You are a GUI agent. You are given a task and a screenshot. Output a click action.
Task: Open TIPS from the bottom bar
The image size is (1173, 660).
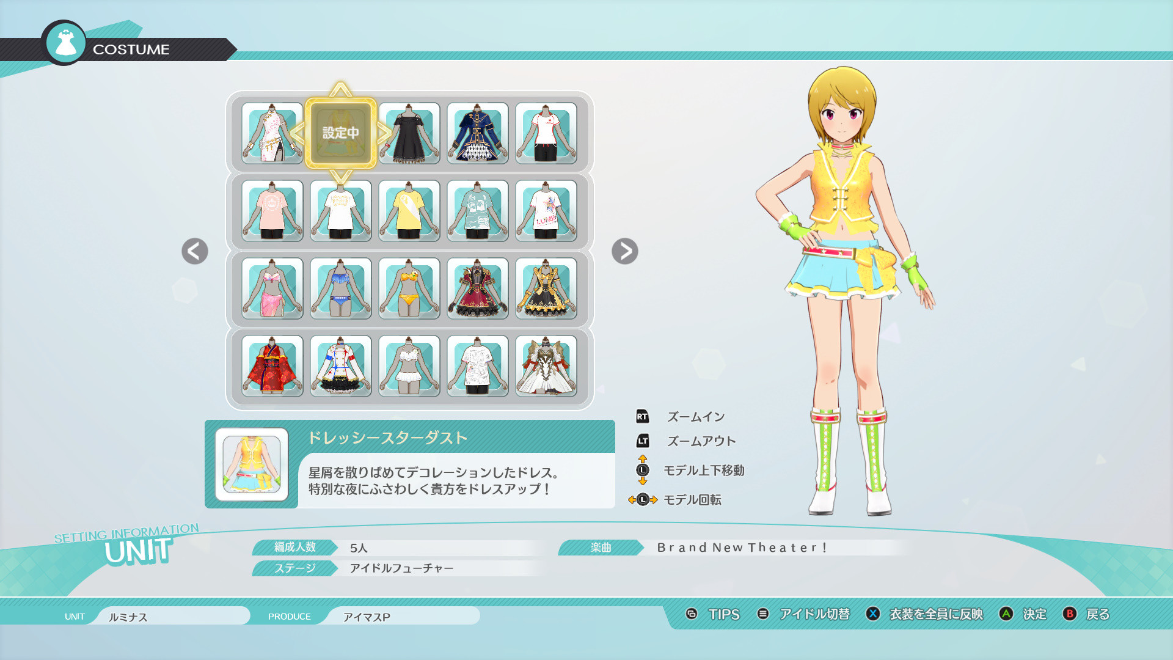tap(723, 615)
